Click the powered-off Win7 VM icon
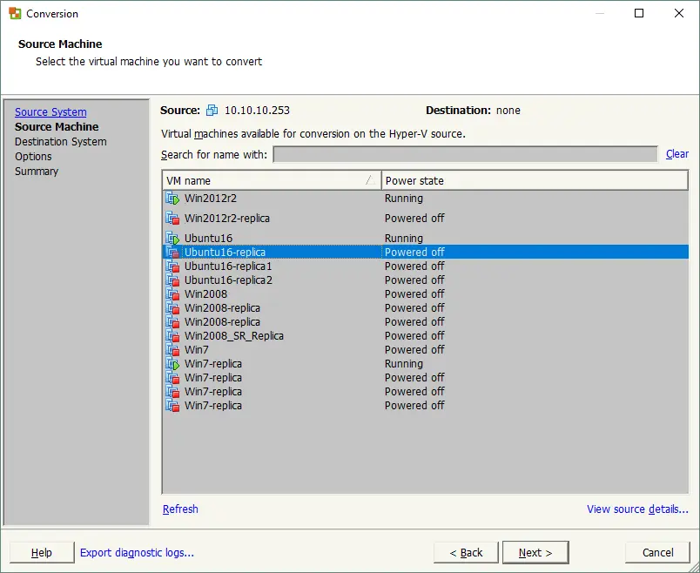 (172, 349)
